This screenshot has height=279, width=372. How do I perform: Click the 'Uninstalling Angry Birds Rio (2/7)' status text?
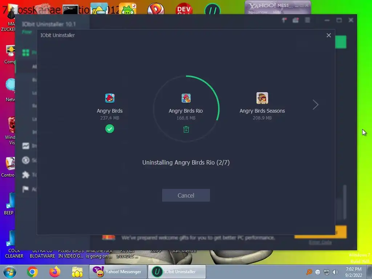click(186, 162)
